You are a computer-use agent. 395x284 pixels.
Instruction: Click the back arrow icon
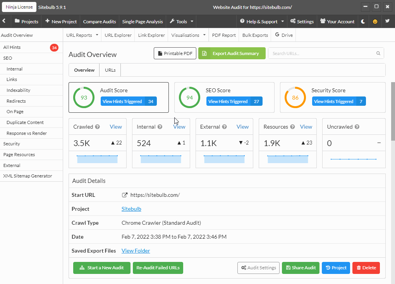(4, 21)
